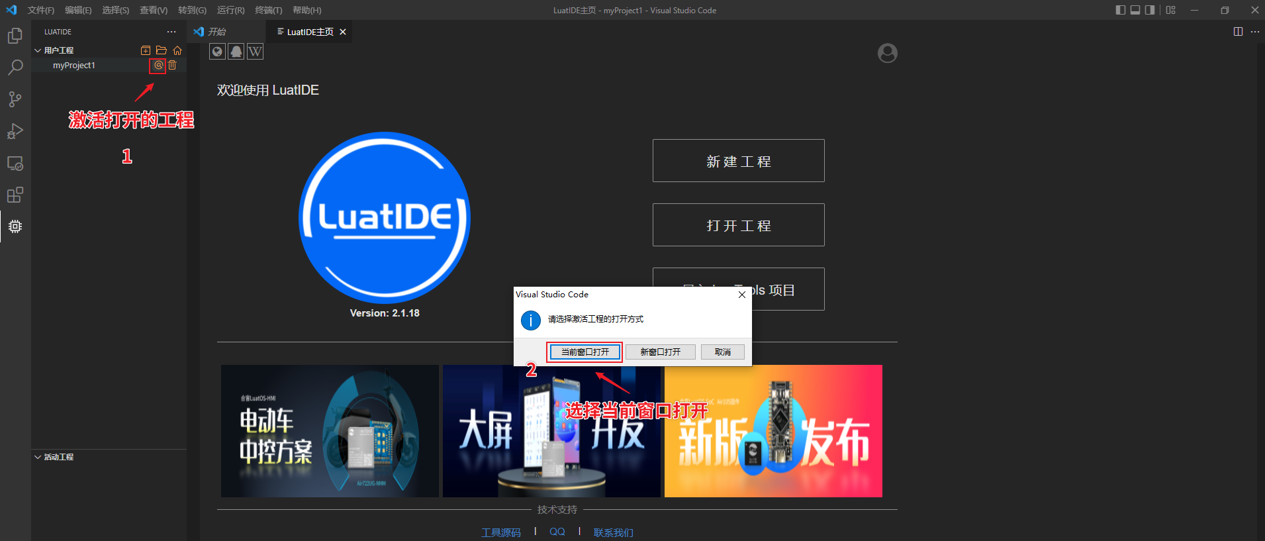This screenshot has height=541, width=1265.
Task: Click the 打开工程 button
Action: click(x=739, y=225)
